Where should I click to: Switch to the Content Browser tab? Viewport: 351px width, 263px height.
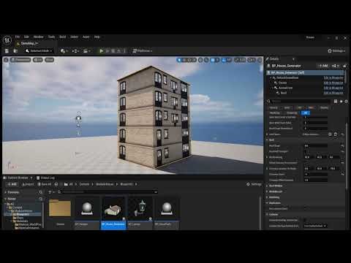(18, 178)
